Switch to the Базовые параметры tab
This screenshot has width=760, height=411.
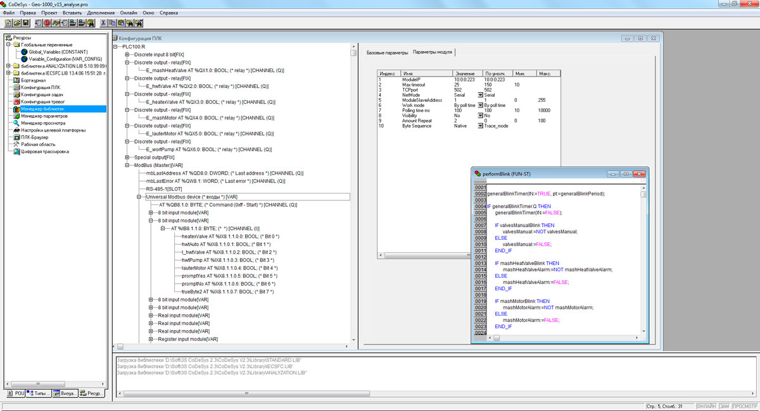pos(387,52)
